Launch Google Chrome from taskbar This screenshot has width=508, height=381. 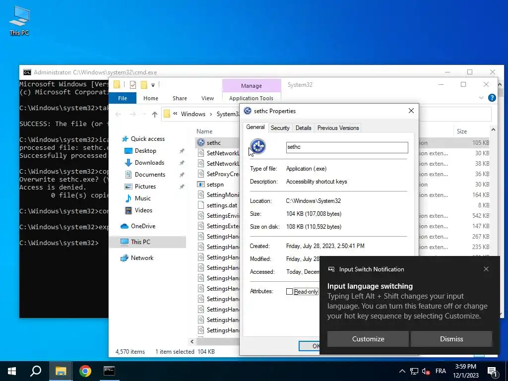(85, 371)
